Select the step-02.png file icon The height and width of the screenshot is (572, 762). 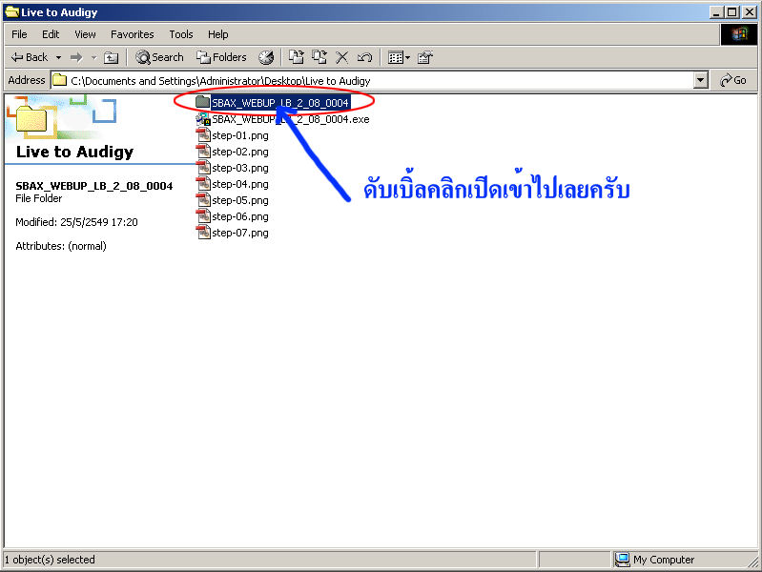pos(202,152)
